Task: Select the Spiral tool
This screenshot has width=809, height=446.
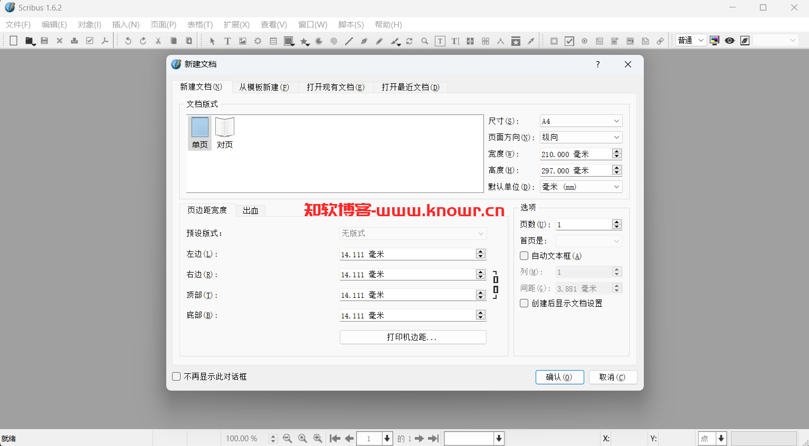Action: pyautogui.click(x=334, y=41)
